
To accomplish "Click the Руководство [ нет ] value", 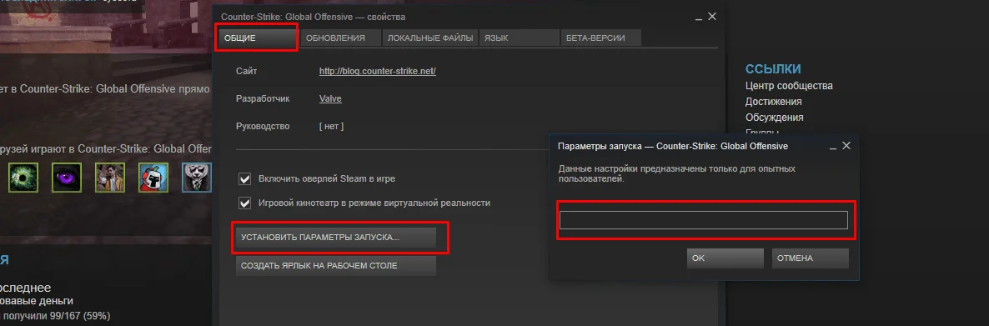I will [x=331, y=126].
